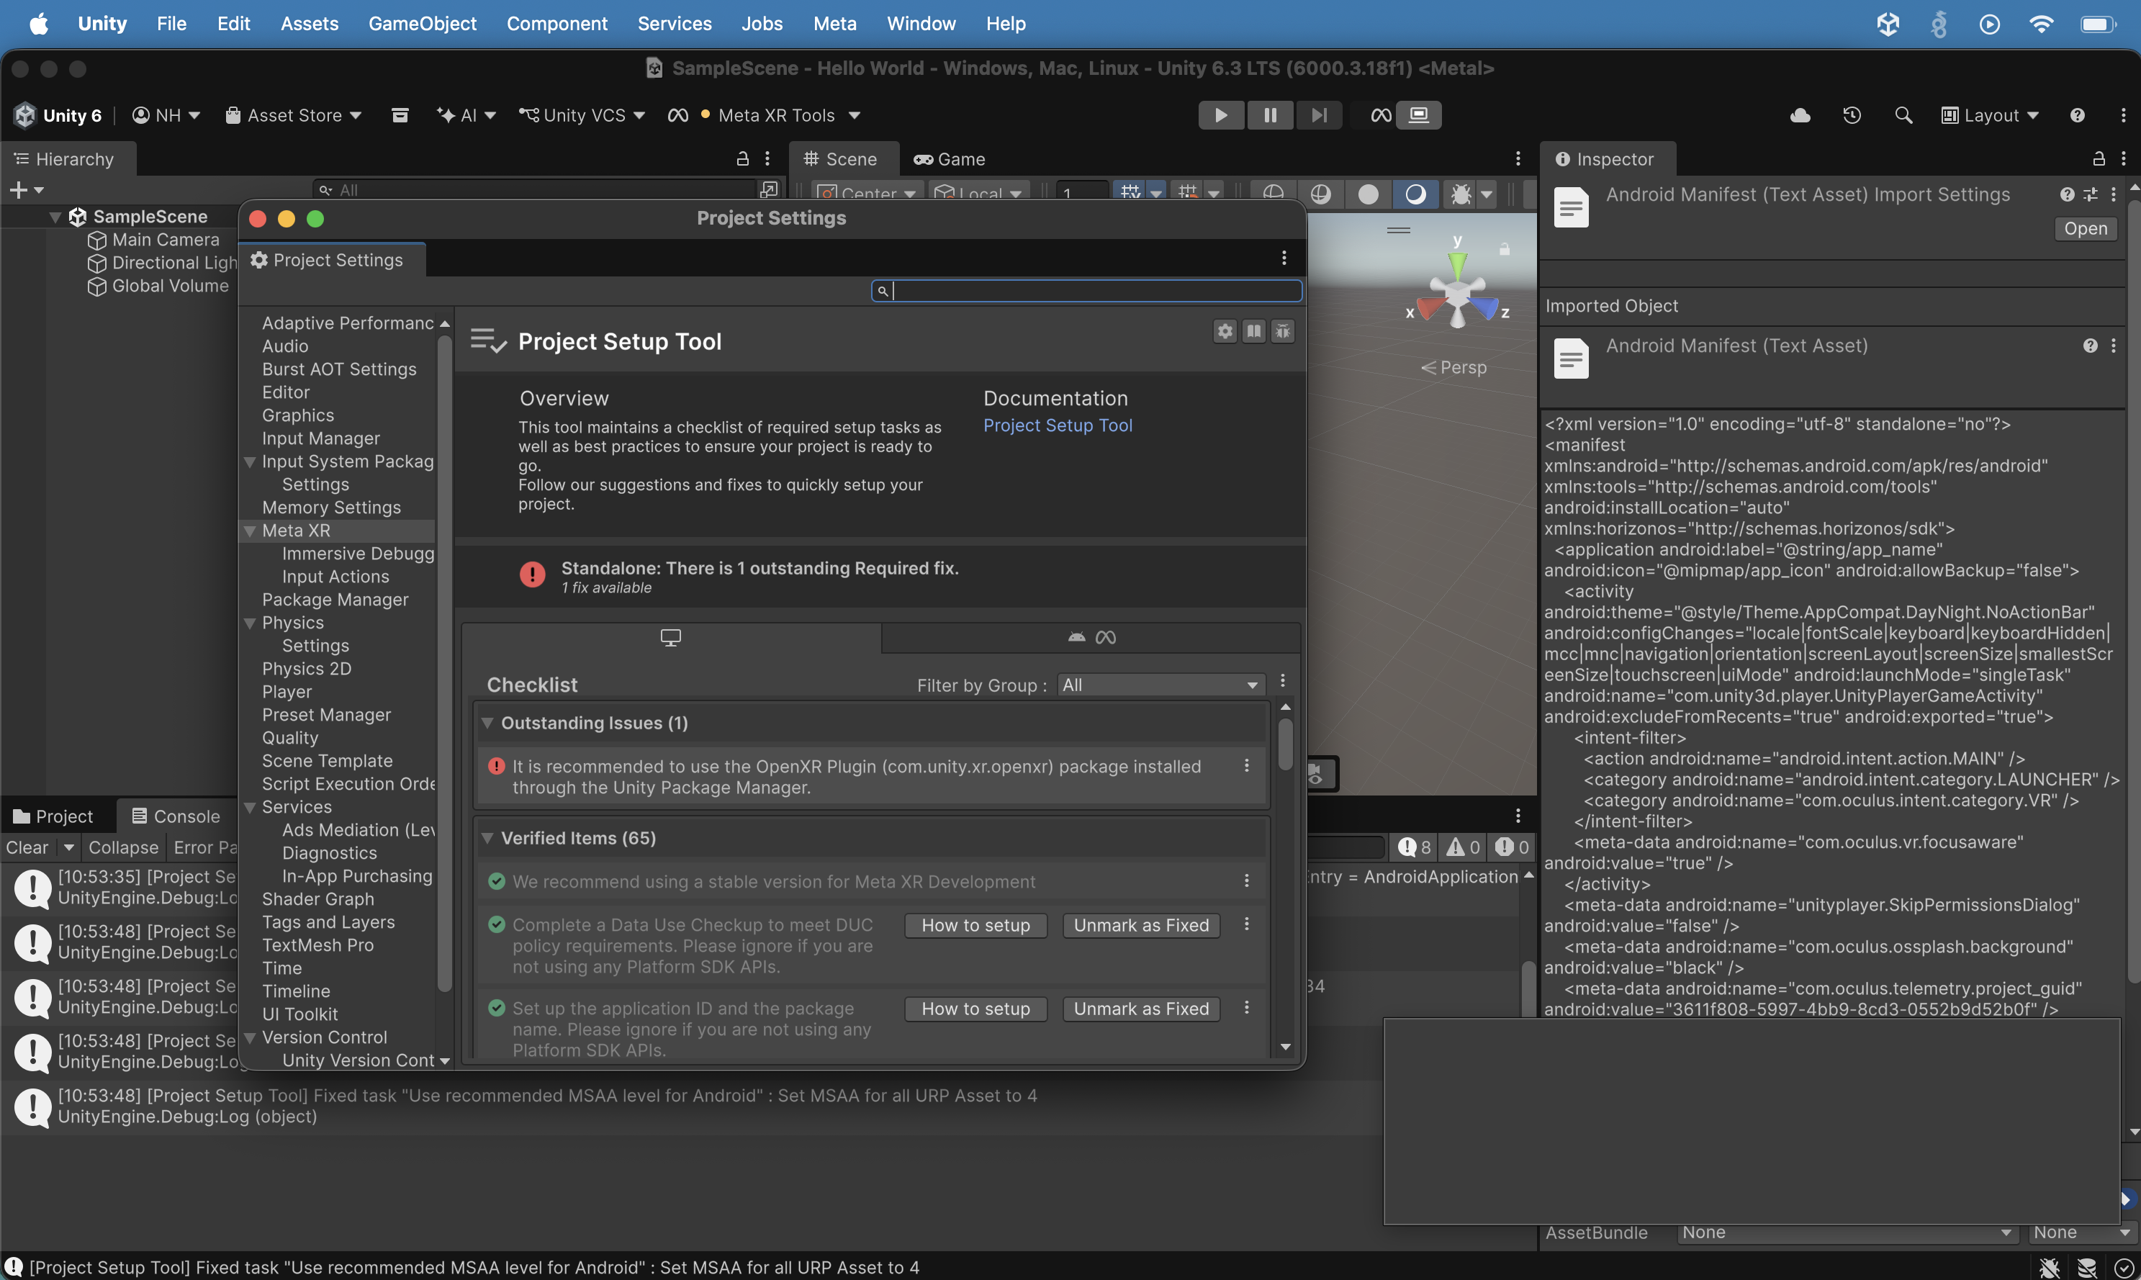The image size is (2141, 1280).
Task: Click the Pause button in toolbar
Action: [1269, 114]
